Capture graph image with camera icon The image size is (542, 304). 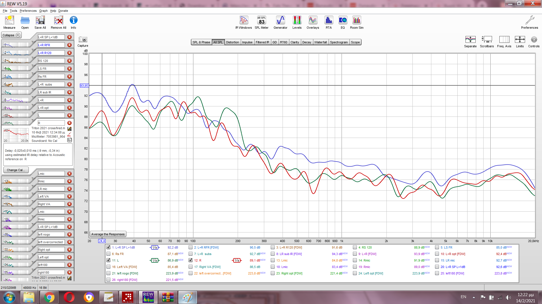pos(83,41)
